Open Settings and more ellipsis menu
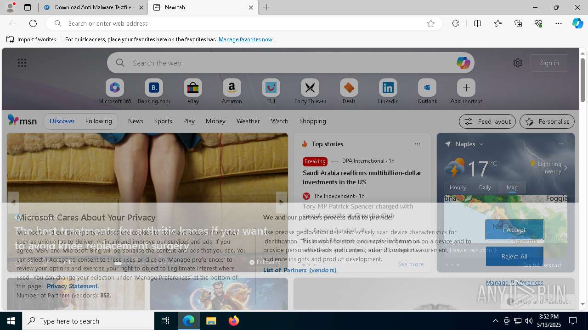588x330 pixels. (x=559, y=23)
